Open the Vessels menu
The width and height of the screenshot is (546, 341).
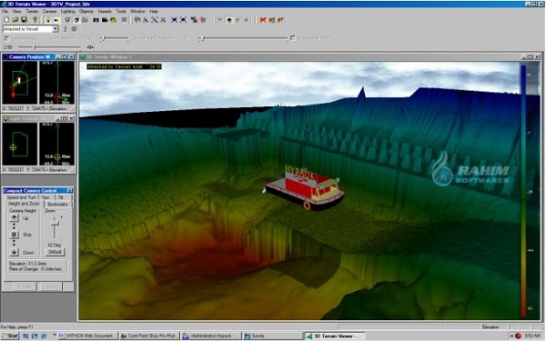105,11
